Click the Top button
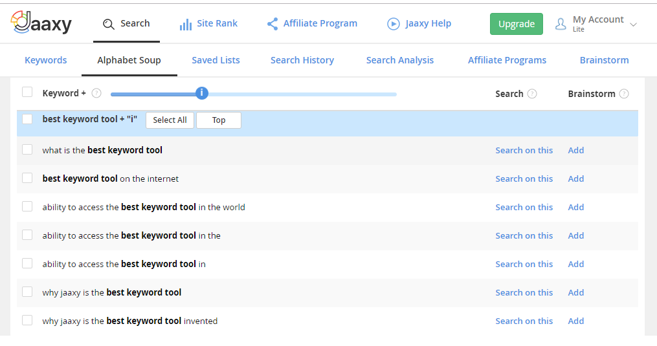This screenshot has height=346, width=657. pyautogui.click(x=219, y=120)
